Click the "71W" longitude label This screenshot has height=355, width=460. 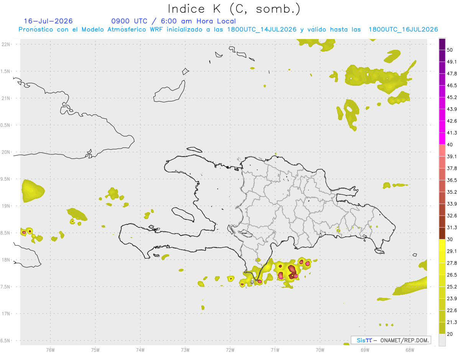(275, 350)
